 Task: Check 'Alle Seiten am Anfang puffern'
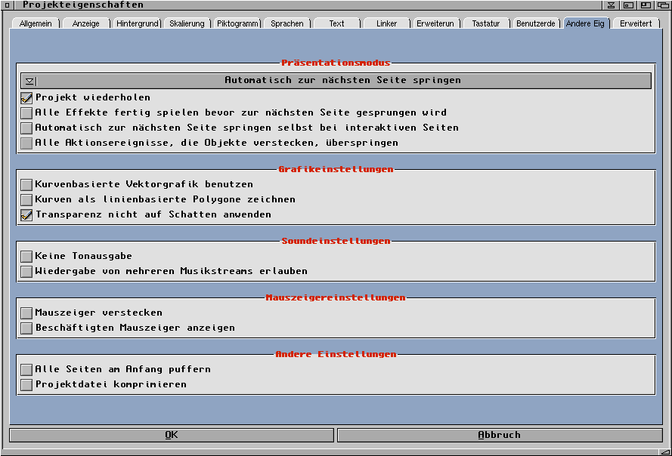[27, 370]
